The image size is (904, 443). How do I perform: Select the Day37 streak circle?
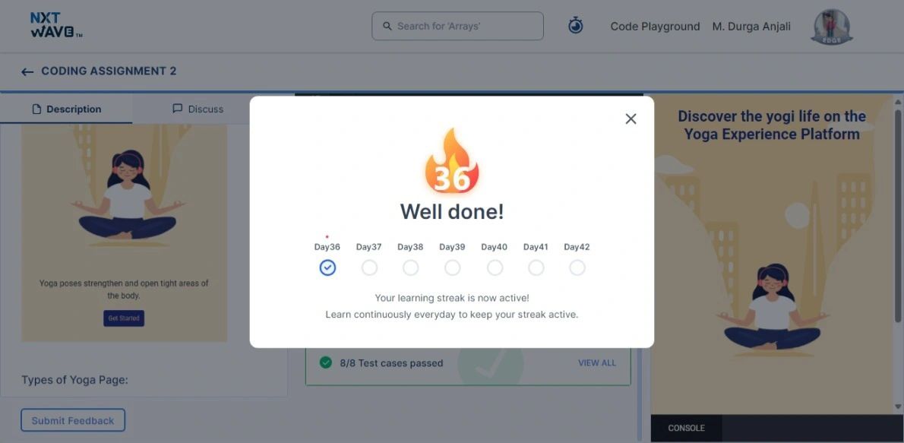click(369, 267)
